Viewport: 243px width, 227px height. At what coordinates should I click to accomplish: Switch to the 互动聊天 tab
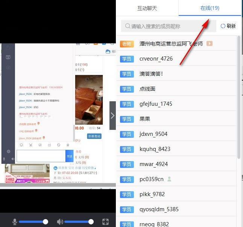(x=147, y=8)
